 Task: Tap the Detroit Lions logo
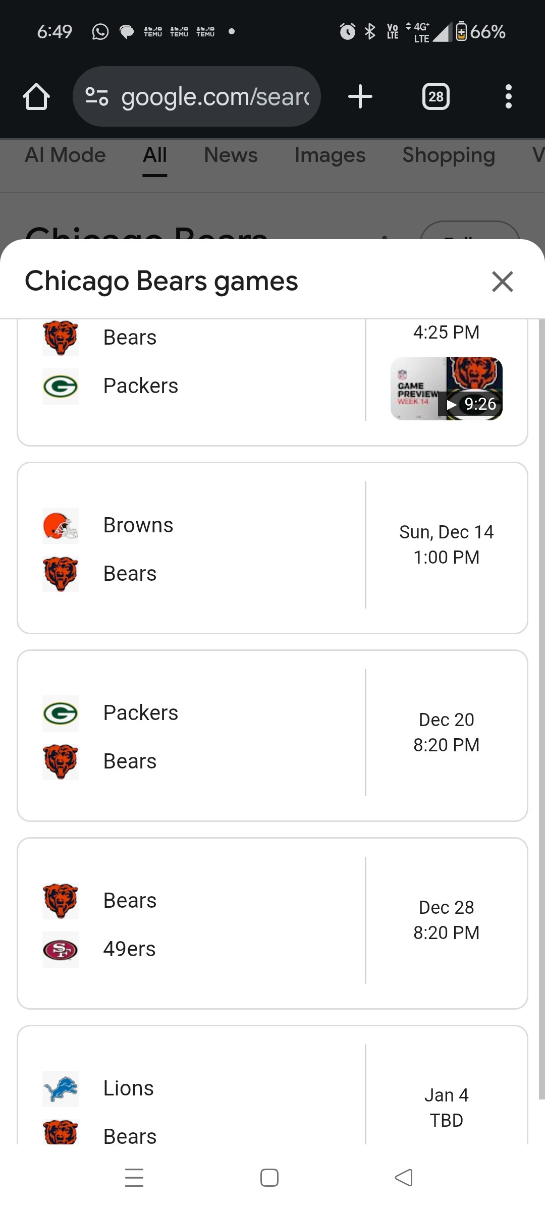point(61,1088)
